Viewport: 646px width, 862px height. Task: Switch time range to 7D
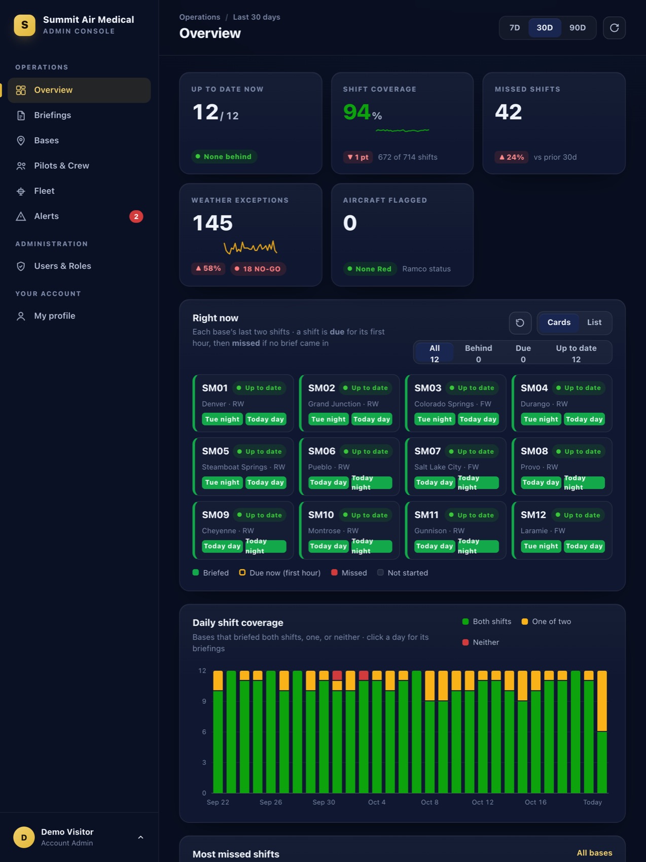(x=515, y=28)
